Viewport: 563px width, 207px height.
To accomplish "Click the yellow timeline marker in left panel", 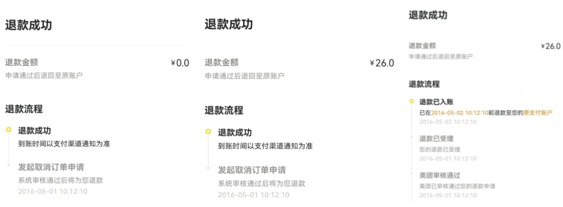I will click(x=9, y=129).
